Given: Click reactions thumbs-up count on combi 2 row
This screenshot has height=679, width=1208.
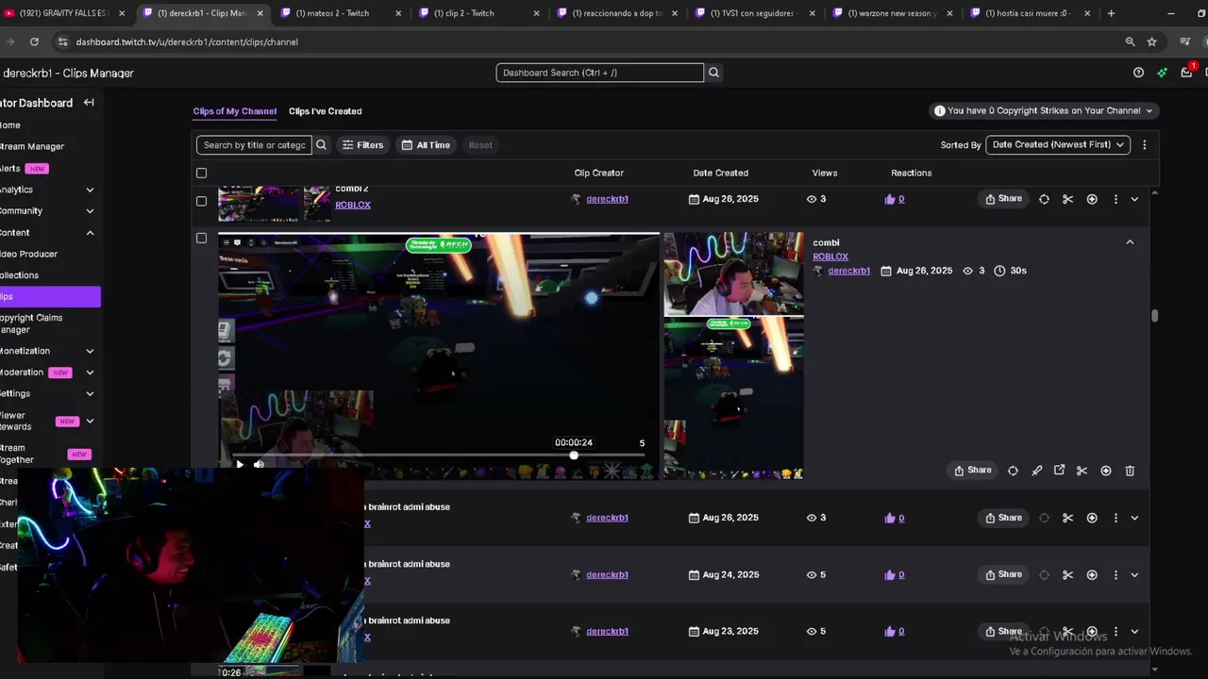Looking at the screenshot, I should tap(895, 199).
